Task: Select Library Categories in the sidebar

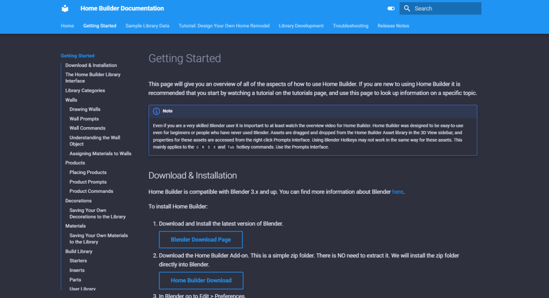Action: pos(85,91)
